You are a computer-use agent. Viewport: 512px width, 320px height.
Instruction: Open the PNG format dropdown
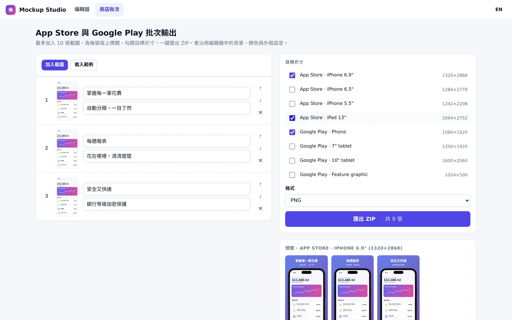tap(378, 200)
